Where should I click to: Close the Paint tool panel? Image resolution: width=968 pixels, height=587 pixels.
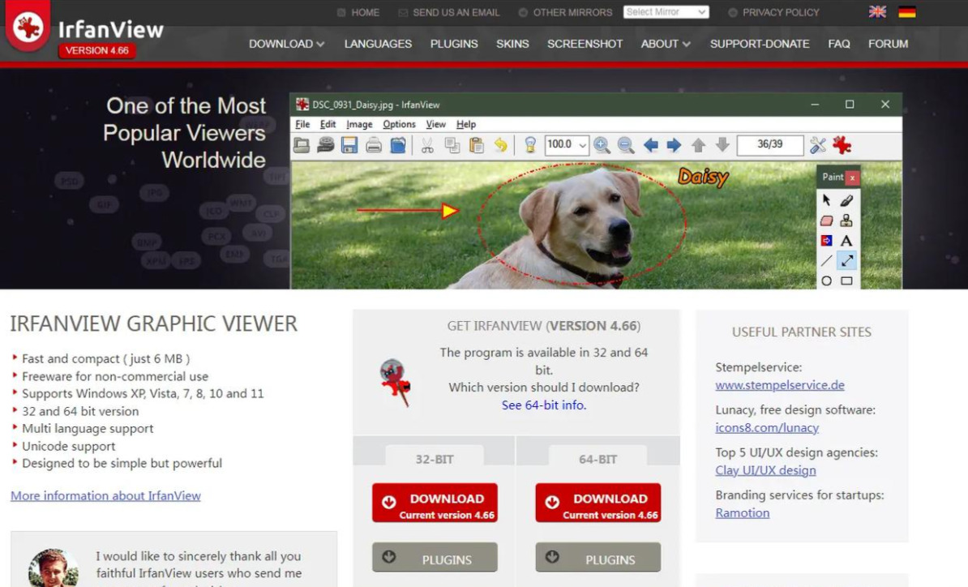click(852, 178)
